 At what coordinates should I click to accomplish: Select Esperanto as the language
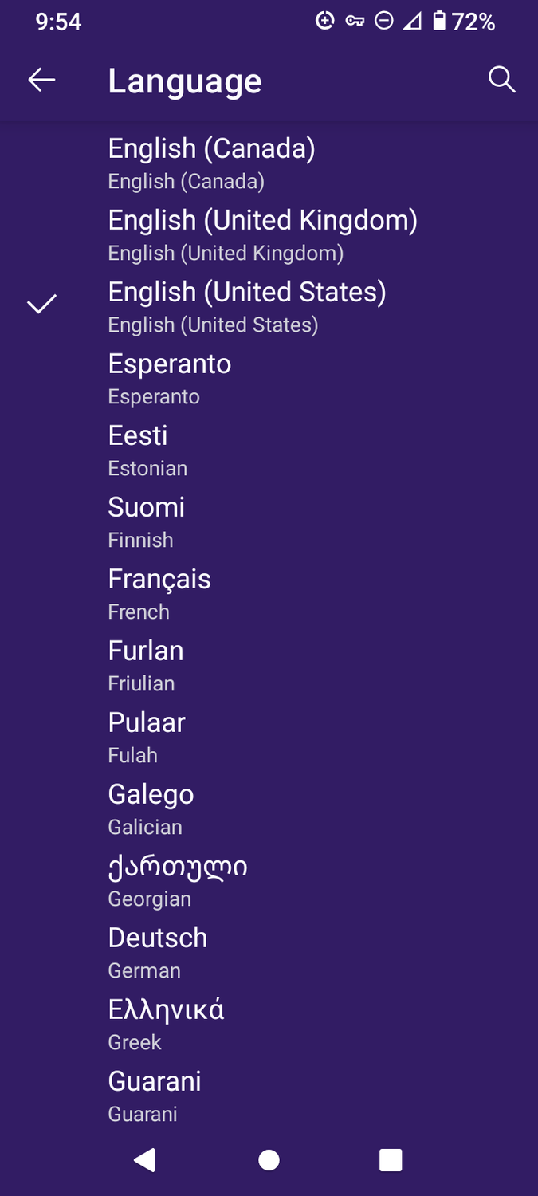(x=169, y=364)
